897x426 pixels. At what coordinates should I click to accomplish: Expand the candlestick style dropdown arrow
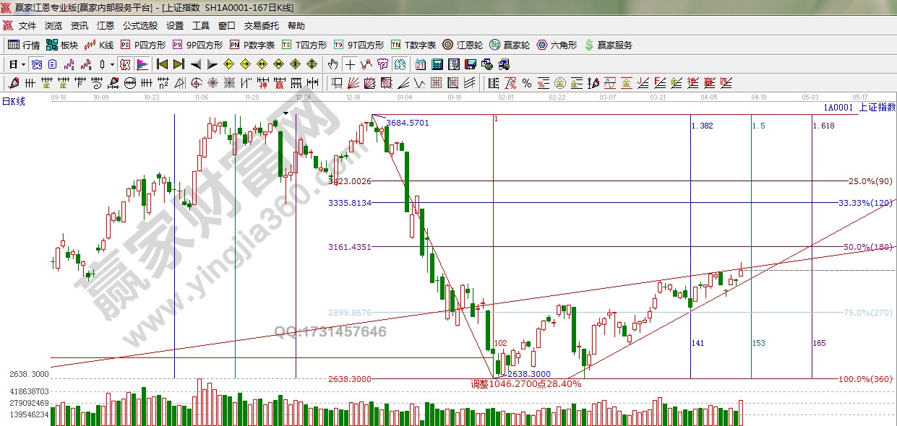pos(112,64)
